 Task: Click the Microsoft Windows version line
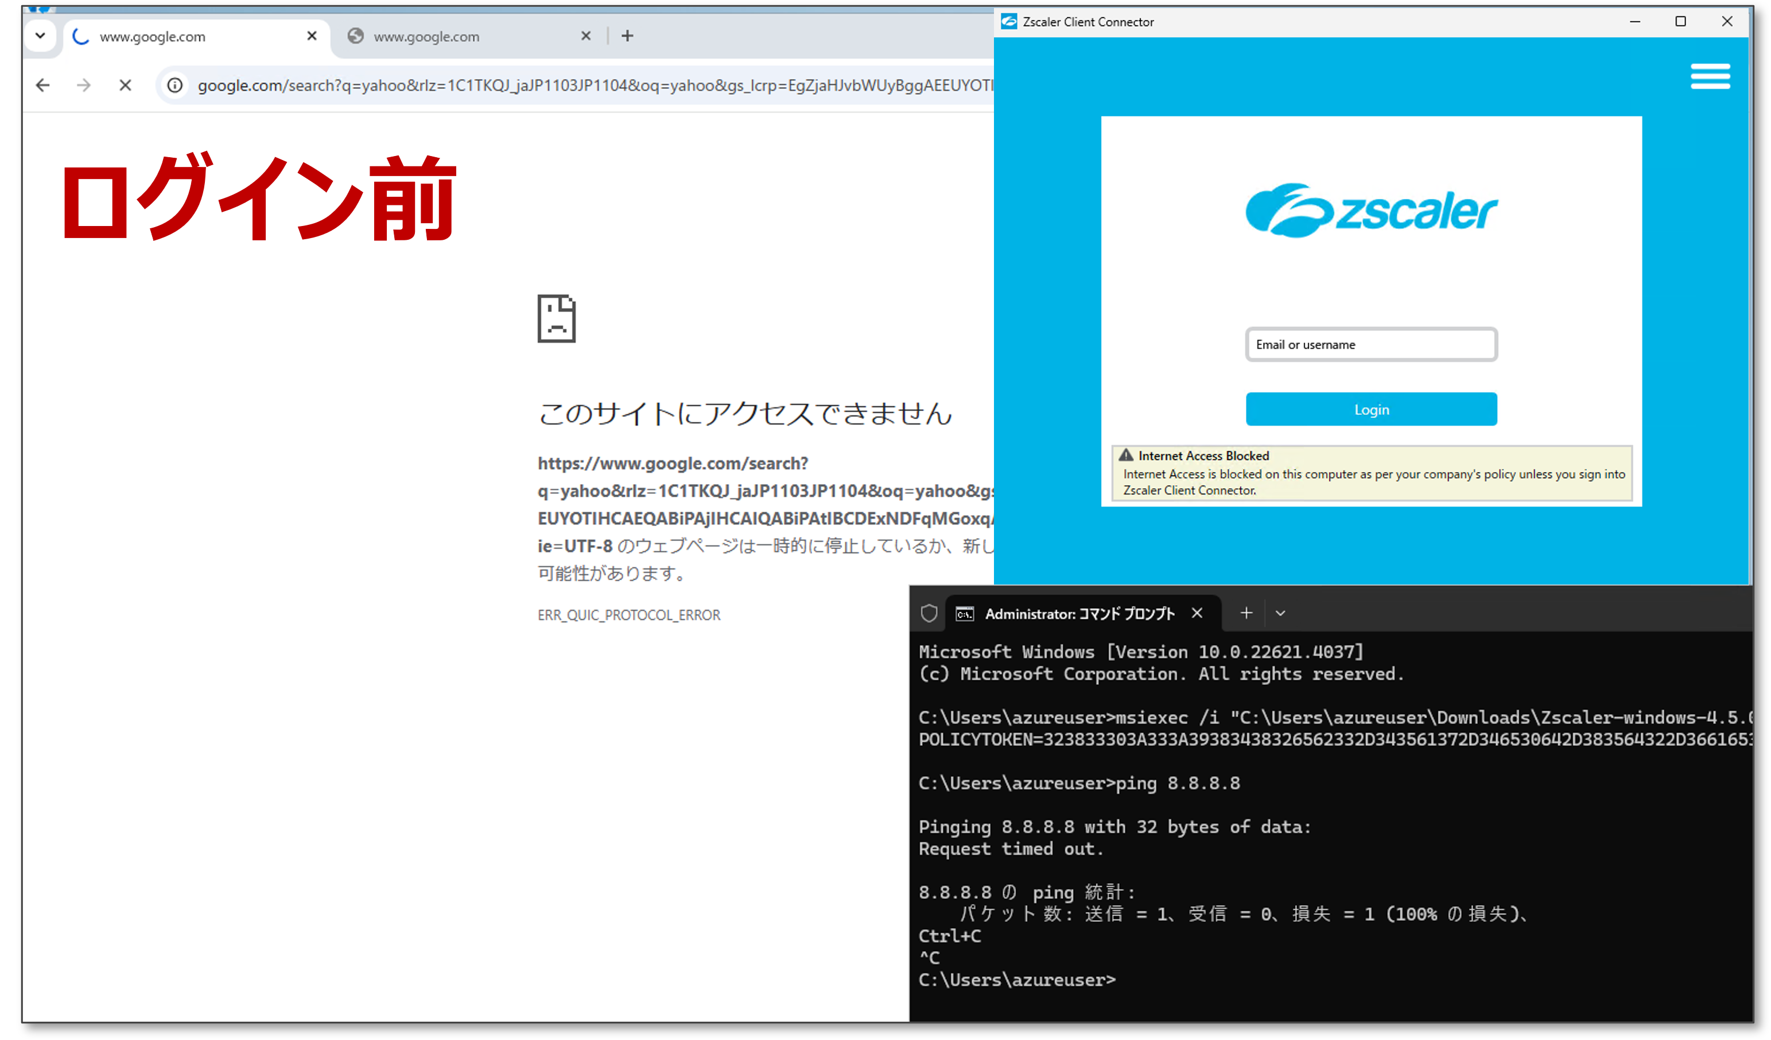1141,652
